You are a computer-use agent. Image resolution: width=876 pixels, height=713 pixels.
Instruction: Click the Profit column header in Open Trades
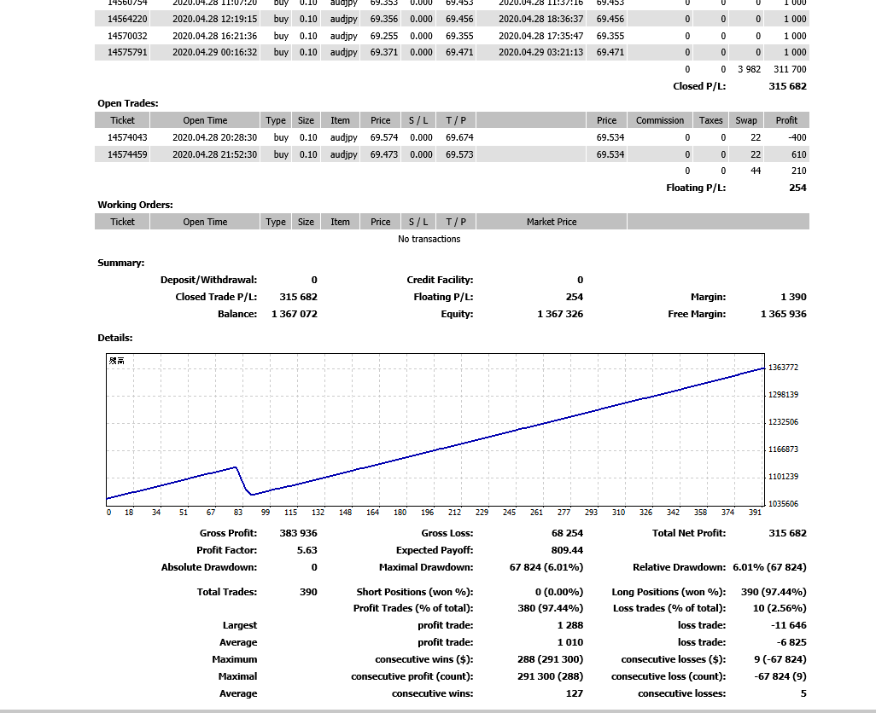786,120
